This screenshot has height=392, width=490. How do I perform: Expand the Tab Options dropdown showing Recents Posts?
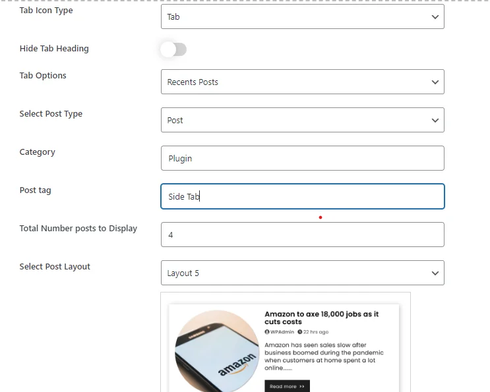[x=302, y=82]
